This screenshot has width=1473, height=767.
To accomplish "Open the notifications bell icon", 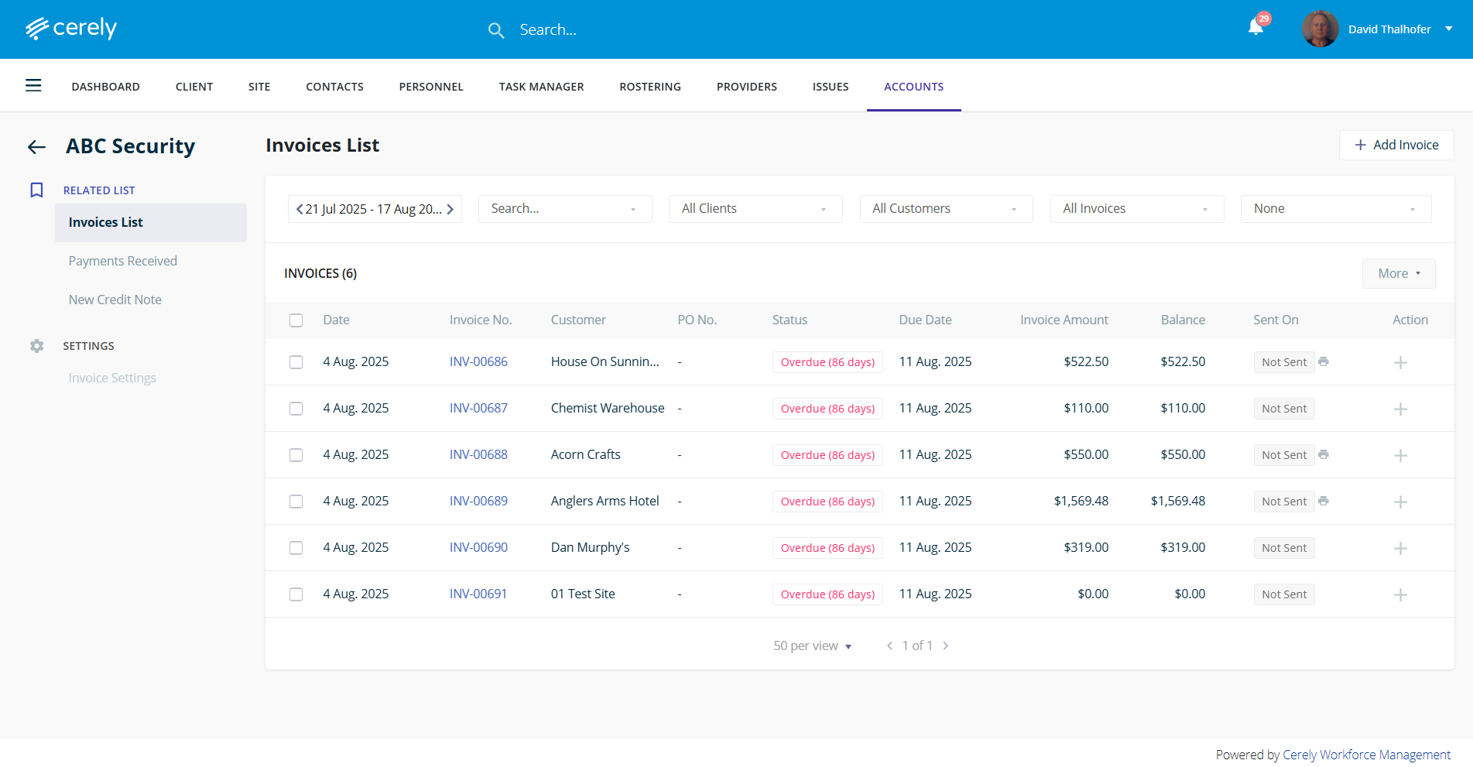I will (1255, 28).
